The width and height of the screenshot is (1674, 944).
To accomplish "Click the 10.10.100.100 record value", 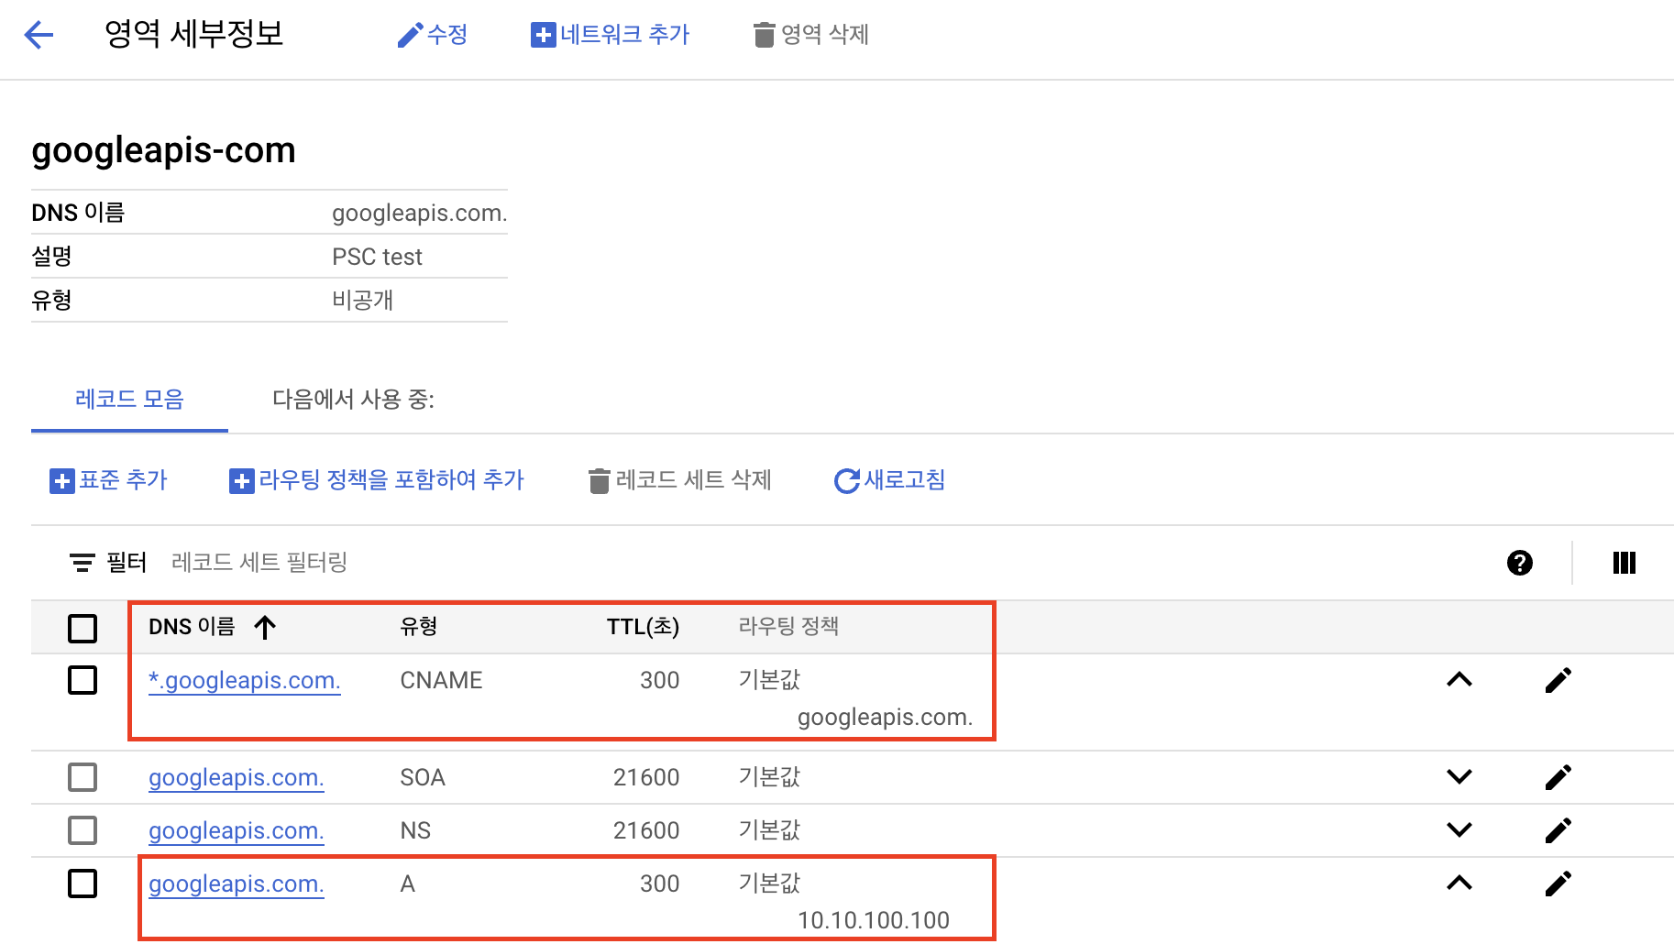I will 874,920.
